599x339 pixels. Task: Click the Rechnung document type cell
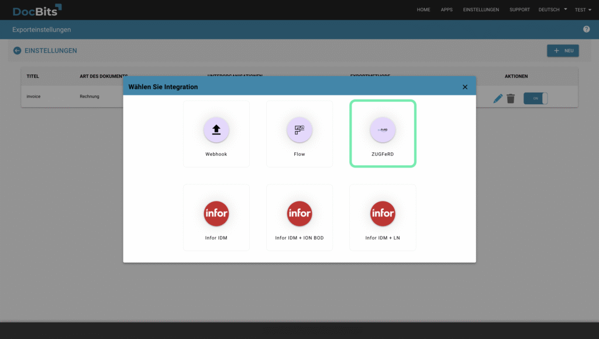[89, 96]
